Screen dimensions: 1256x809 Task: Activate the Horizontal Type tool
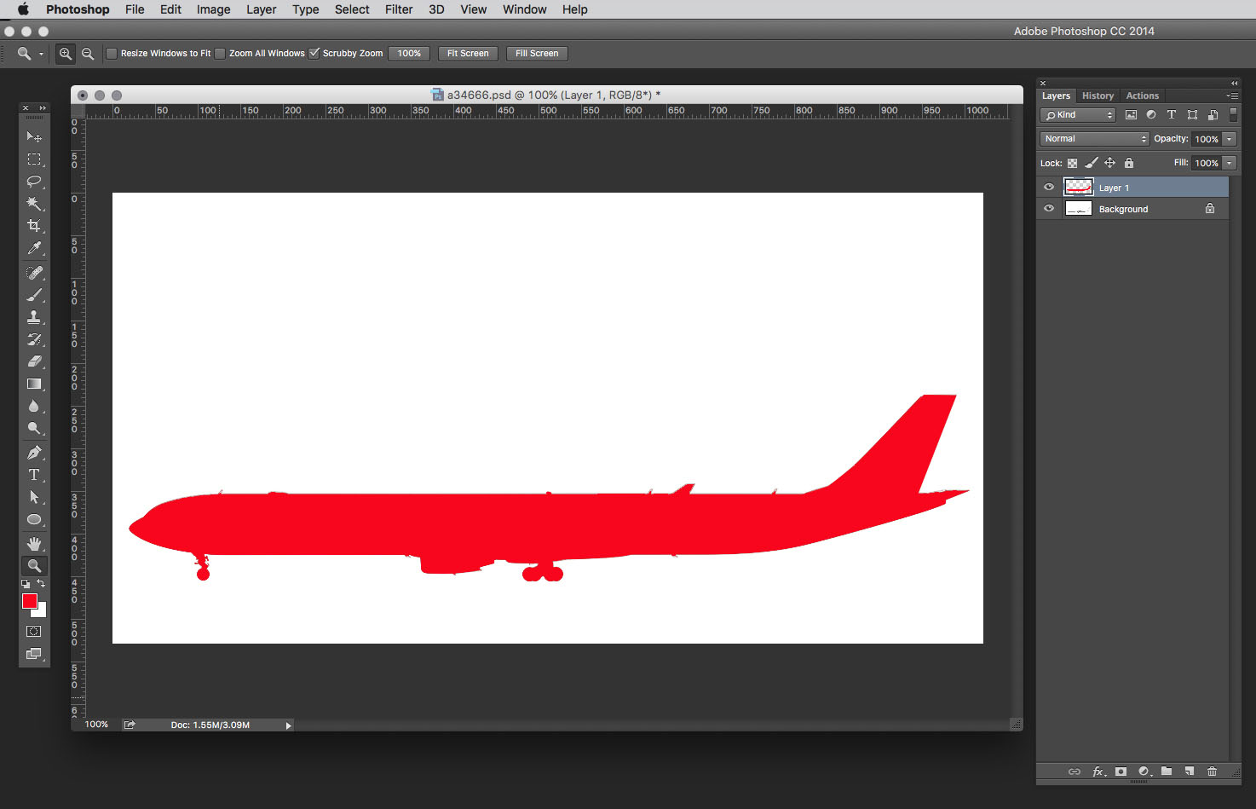[34, 475]
